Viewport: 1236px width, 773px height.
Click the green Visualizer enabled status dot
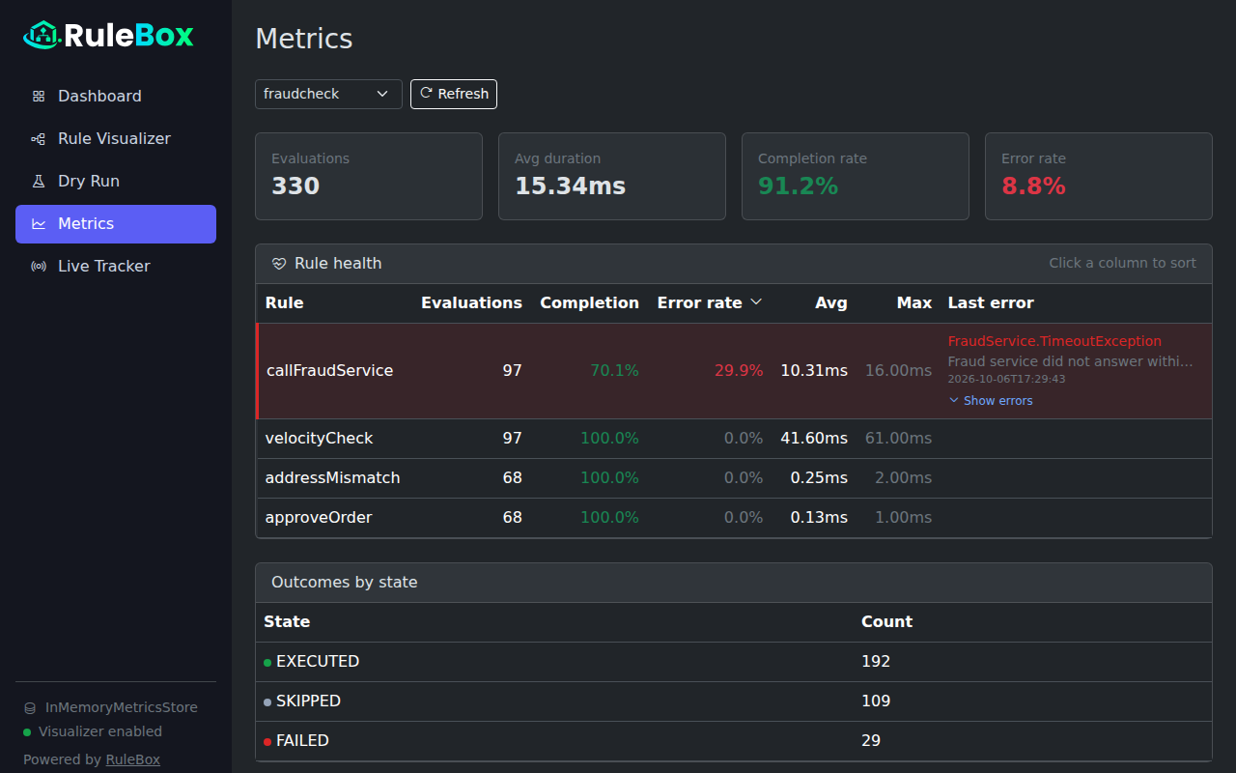pos(27,732)
